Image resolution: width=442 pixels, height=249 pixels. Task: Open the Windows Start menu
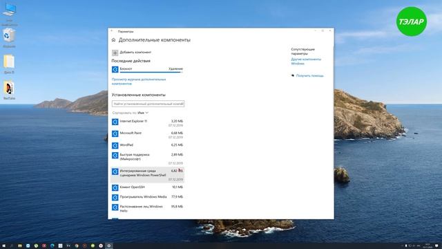point(4,246)
